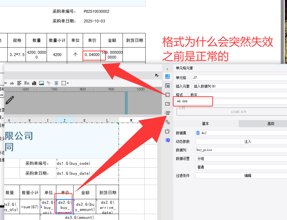Insert a formula with the F(x) icon
This screenshot has width=287, height=220.
(27, 83)
